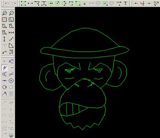
Task: Click the grayed basket icon at bottom
Action: pyautogui.click(x=11, y=135)
